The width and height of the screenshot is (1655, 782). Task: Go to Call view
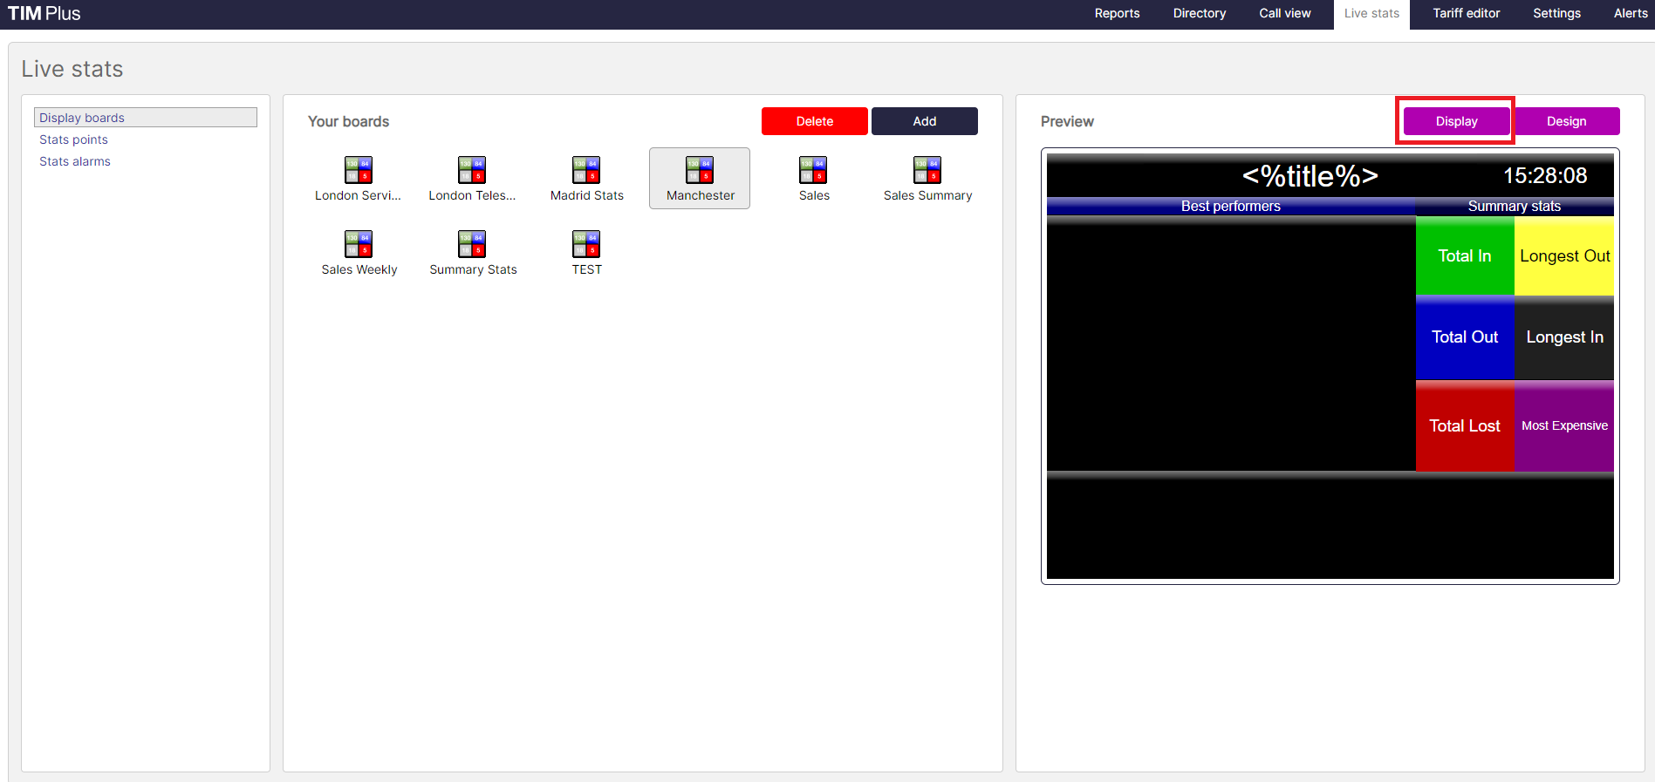[x=1284, y=13]
